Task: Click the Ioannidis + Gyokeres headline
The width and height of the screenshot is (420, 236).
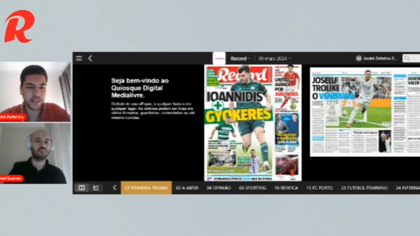Action: pos(239,107)
